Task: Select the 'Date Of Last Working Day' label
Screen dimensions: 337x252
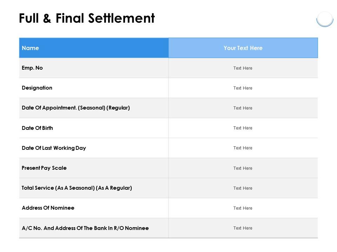Action: [54, 148]
